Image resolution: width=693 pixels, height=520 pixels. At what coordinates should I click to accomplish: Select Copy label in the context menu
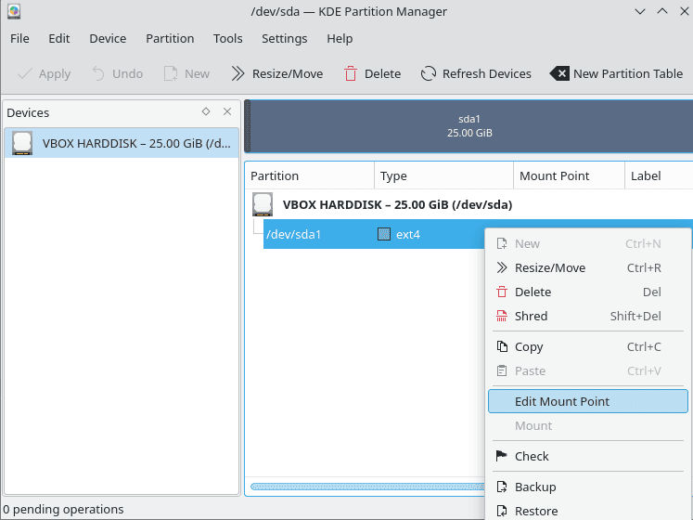[529, 347]
